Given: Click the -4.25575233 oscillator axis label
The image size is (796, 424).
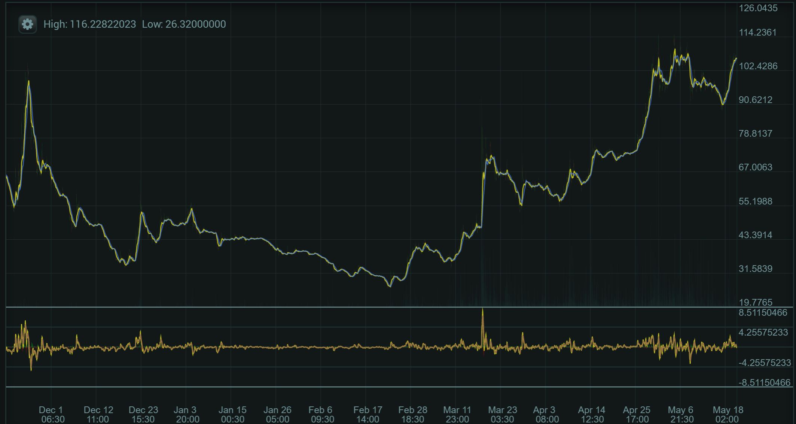Looking at the screenshot, I should 765,363.
